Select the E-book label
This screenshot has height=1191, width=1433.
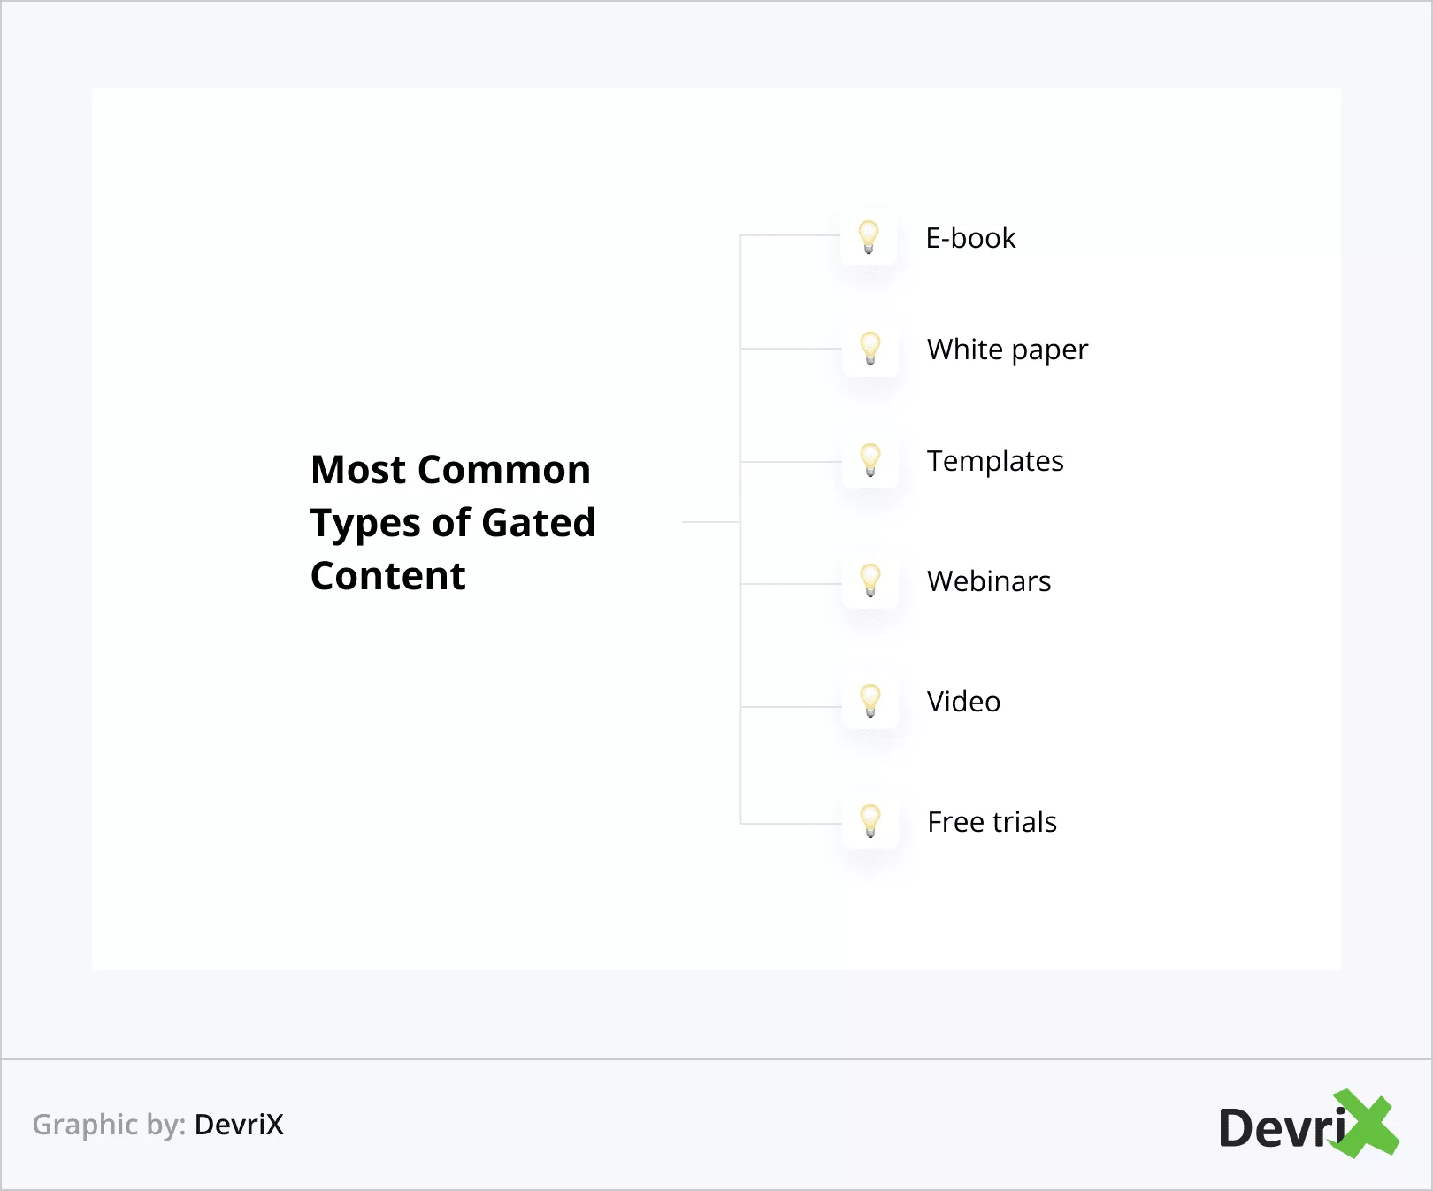click(970, 238)
